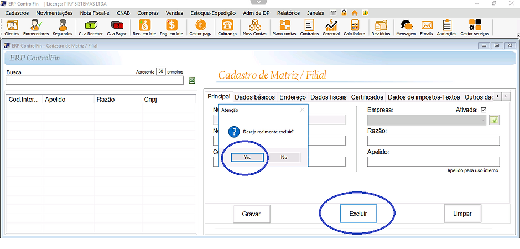Open the Fornecedores toolbar icon
Image resolution: width=520 pixels, height=249 pixels.
point(36,28)
